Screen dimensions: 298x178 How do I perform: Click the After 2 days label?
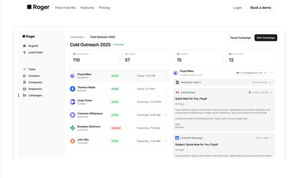[x=262, y=138]
